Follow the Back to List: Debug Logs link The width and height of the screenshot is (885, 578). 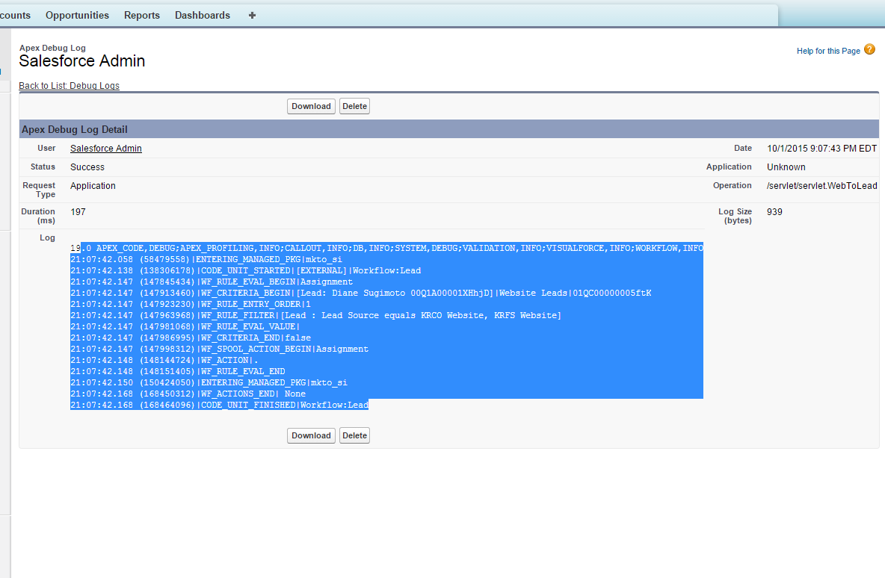69,86
